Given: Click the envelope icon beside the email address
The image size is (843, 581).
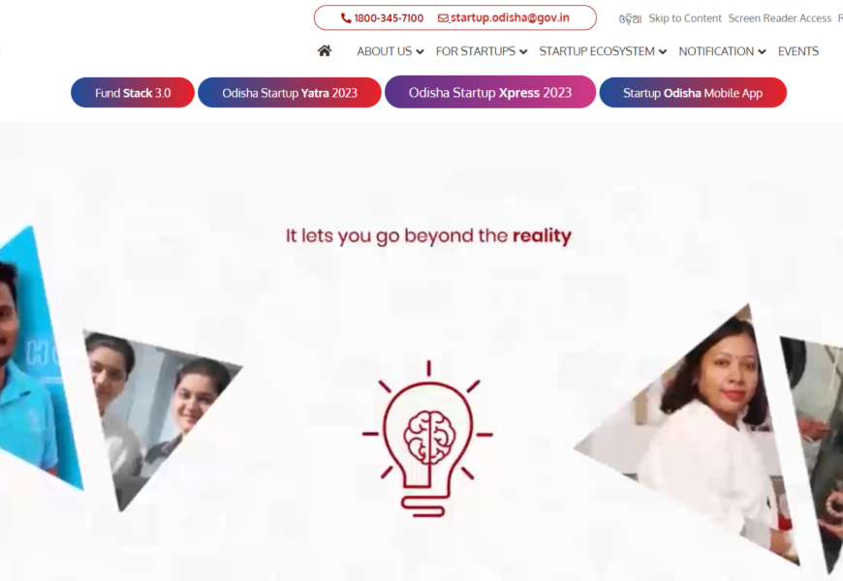Looking at the screenshot, I should pyautogui.click(x=443, y=18).
